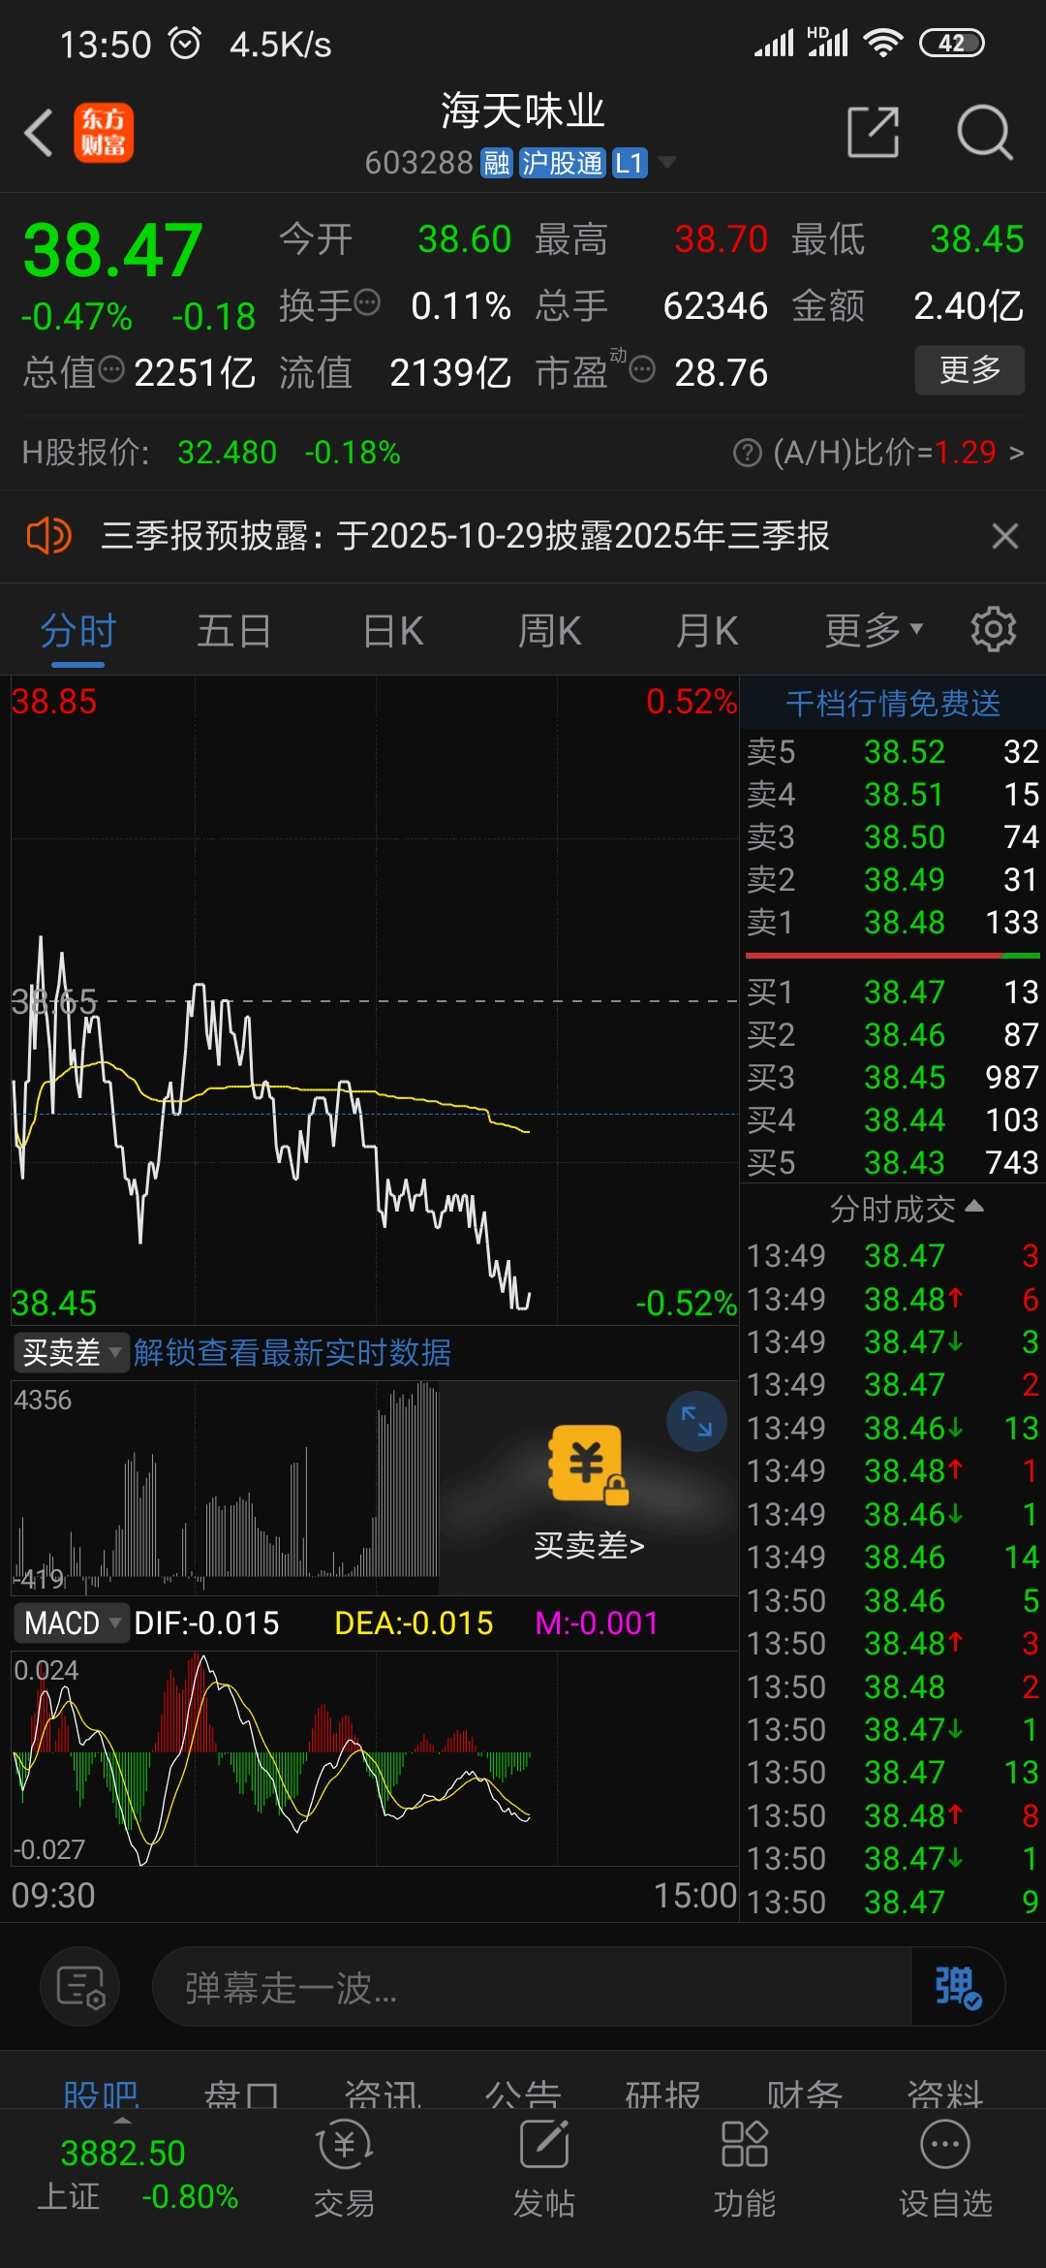Open the MACD indicator dropdown
The image size is (1046, 2268).
point(73,1622)
